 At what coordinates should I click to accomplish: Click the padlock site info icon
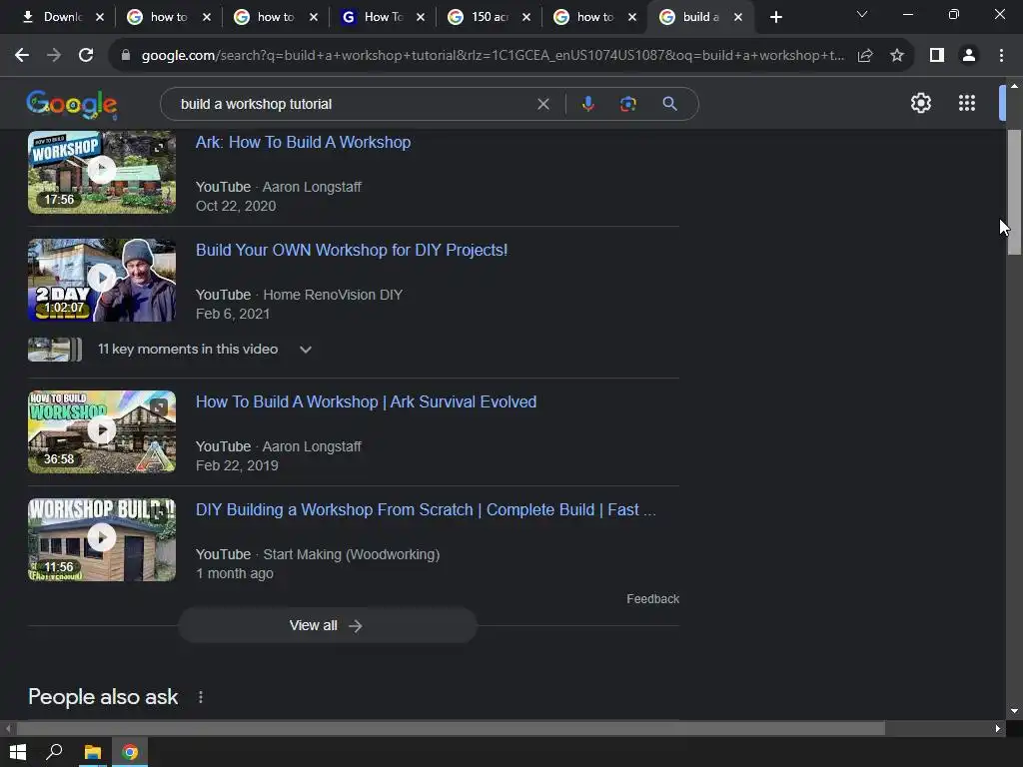click(x=126, y=56)
